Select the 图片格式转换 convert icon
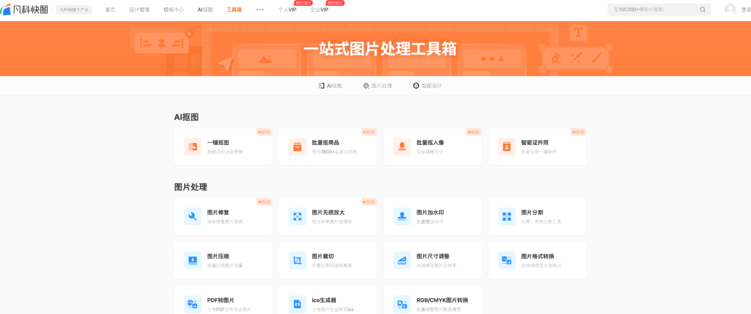This screenshot has width=751, height=314. 507,261
